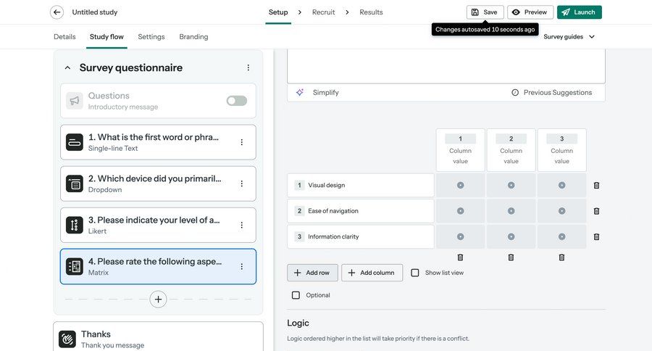Toggle the Questions introductory message switch

pos(236,101)
